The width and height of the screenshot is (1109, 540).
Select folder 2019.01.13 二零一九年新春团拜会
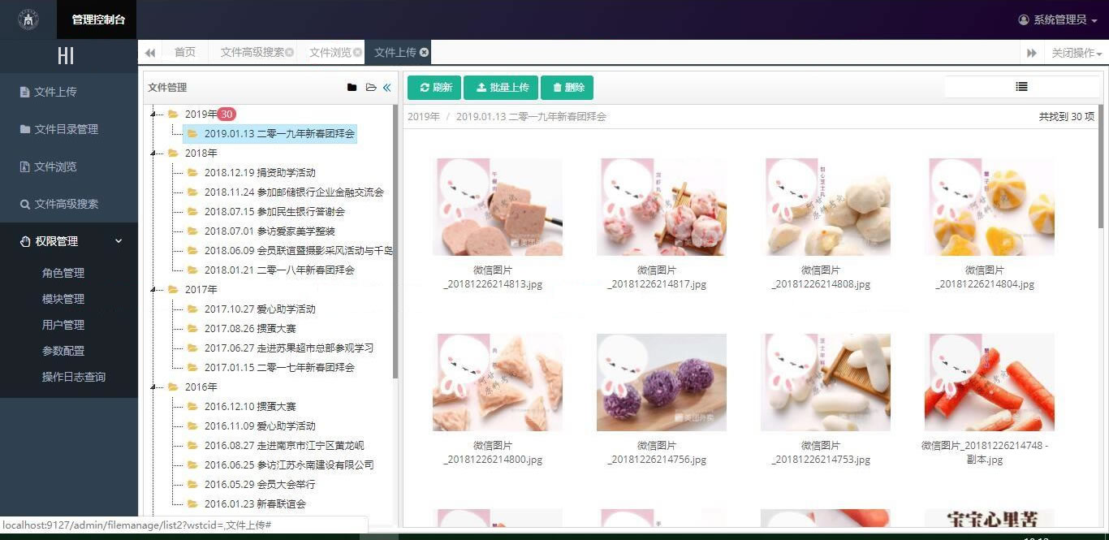point(270,134)
